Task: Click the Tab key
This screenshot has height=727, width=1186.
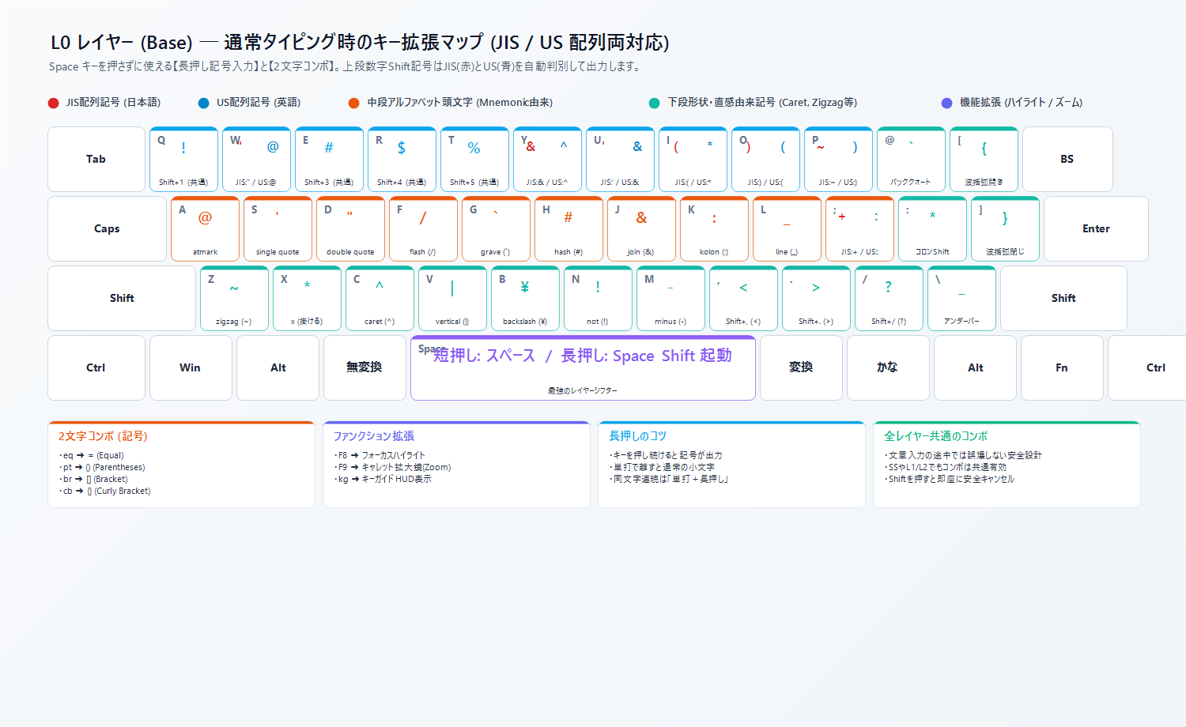Action: pyautogui.click(x=96, y=159)
